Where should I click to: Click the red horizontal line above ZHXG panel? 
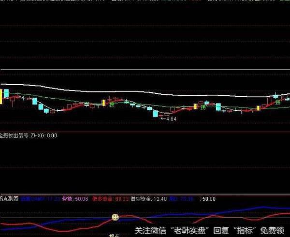[x=145, y=132]
